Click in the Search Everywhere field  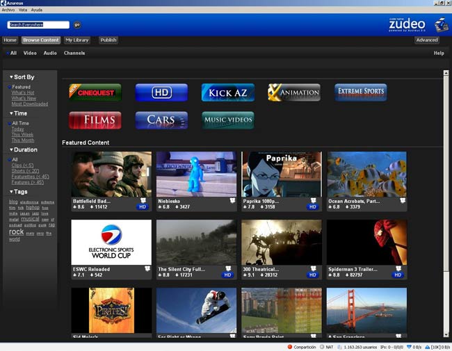click(x=38, y=25)
